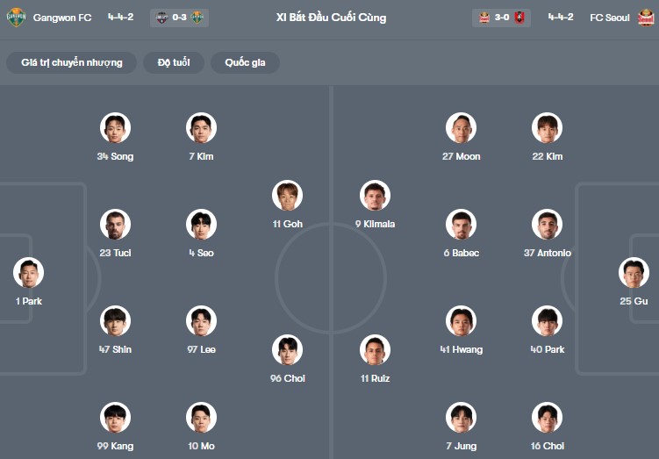Viewport: 659px width, 459px height.
Task: Click 37 Antonio's player avatar
Action: (547, 225)
